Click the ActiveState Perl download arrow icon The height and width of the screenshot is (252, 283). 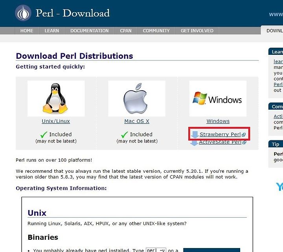click(x=194, y=143)
